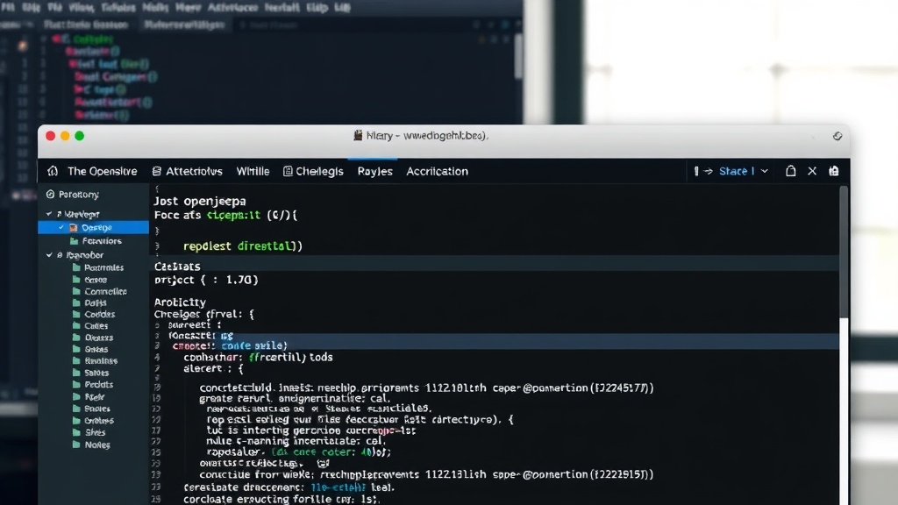Click the lock icon in the toolbar
The height and width of the screenshot is (505, 898).
point(790,171)
